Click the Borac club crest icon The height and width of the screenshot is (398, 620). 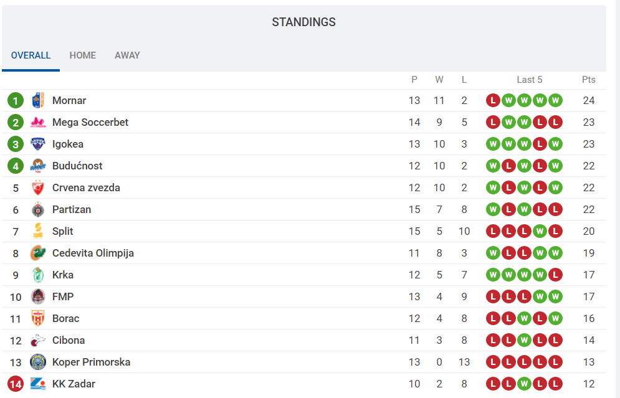[x=38, y=318]
